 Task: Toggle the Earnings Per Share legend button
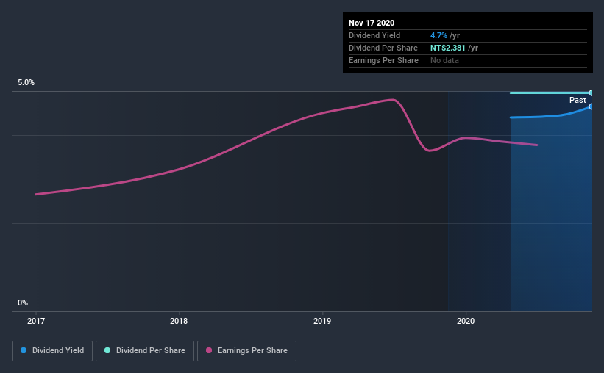click(246, 351)
